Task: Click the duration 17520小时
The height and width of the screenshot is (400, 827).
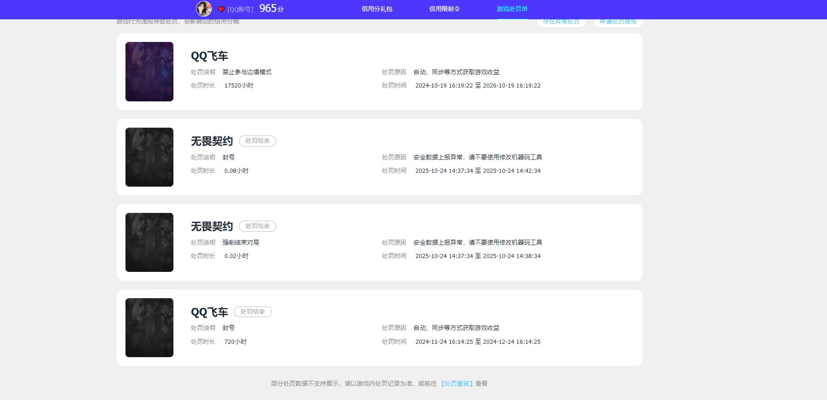Action: click(x=239, y=85)
